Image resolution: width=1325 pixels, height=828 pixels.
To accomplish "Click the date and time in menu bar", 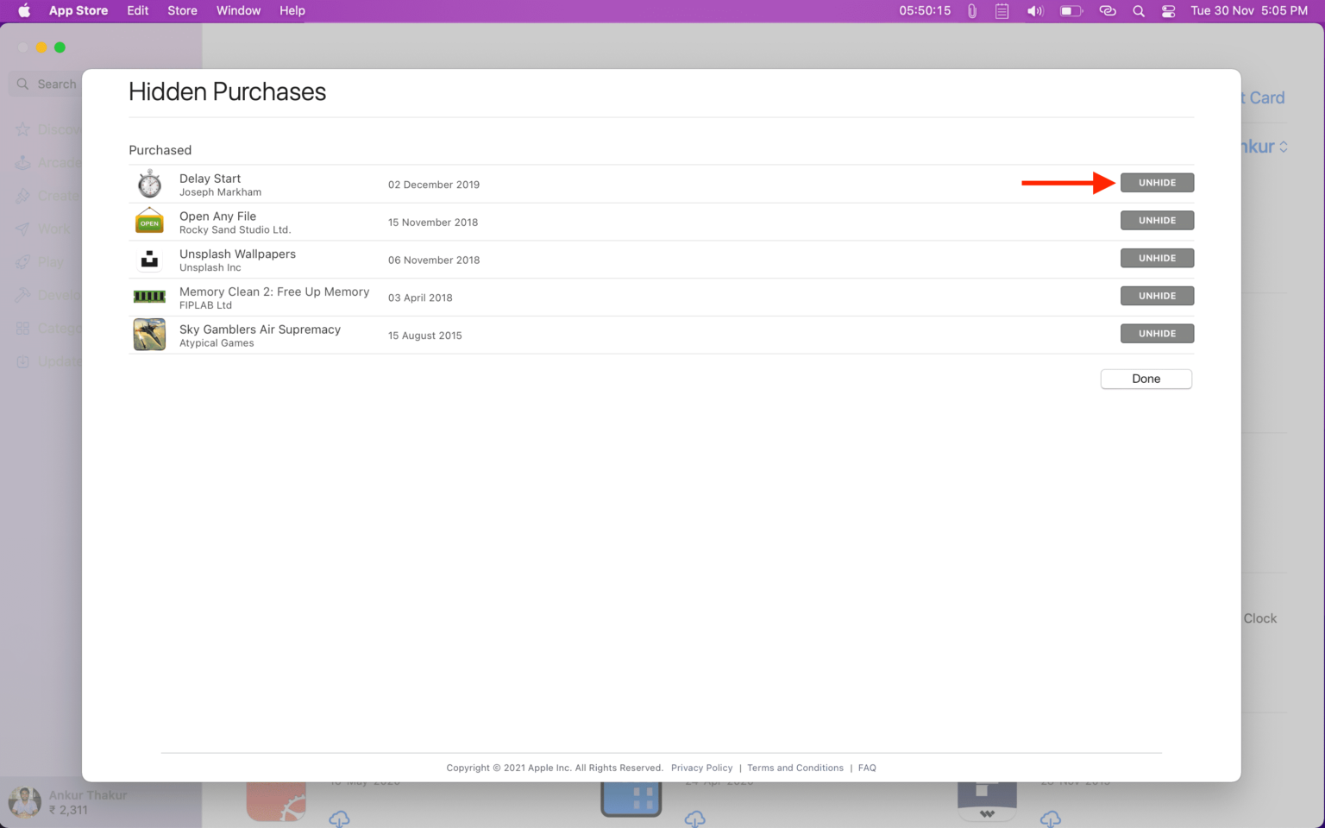I will [x=1249, y=10].
